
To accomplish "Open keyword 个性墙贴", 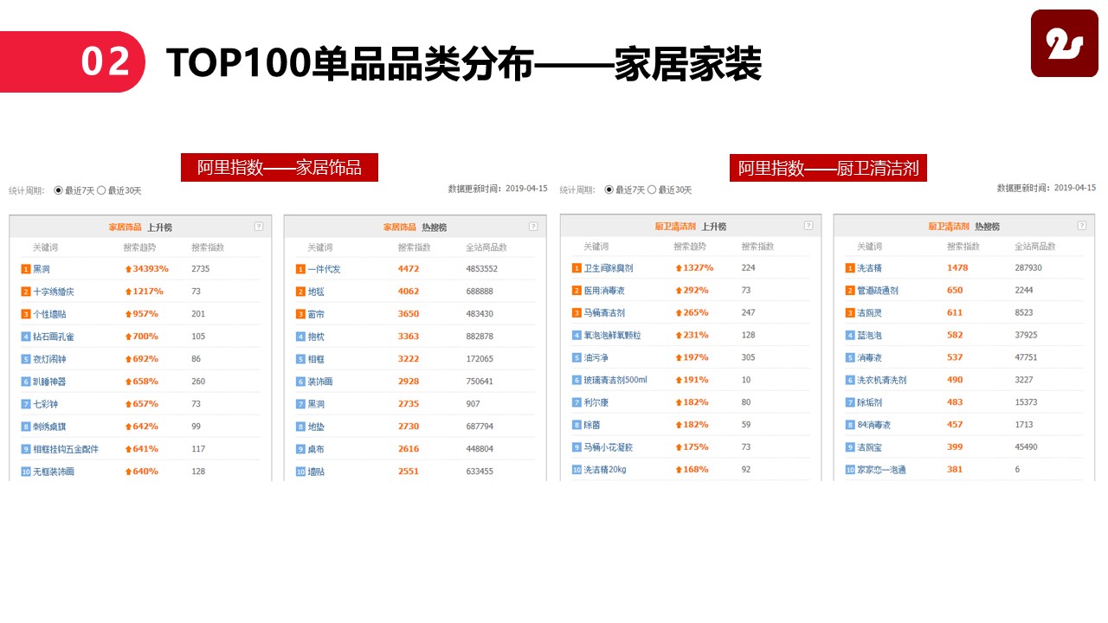I will (49, 314).
